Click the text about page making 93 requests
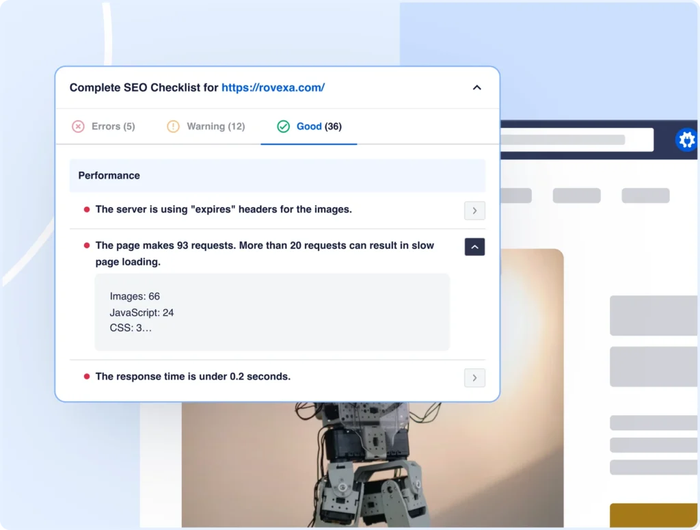 pyautogui.click(x=265, y=254)
